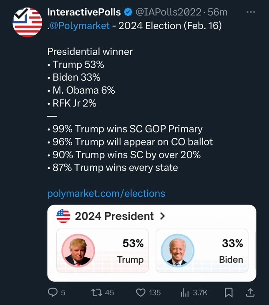The width and height of the screenshot is (269, 305).
Task: View tweet analytics bar chart icon
Action: [185, 292]
